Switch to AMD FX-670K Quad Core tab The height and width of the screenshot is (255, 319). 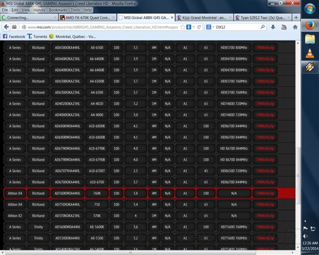(88, 18)
